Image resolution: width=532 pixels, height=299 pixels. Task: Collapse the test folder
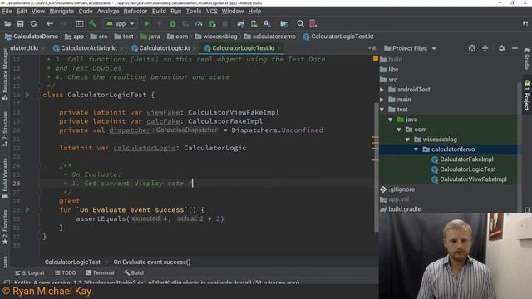[x=382, y=110]
